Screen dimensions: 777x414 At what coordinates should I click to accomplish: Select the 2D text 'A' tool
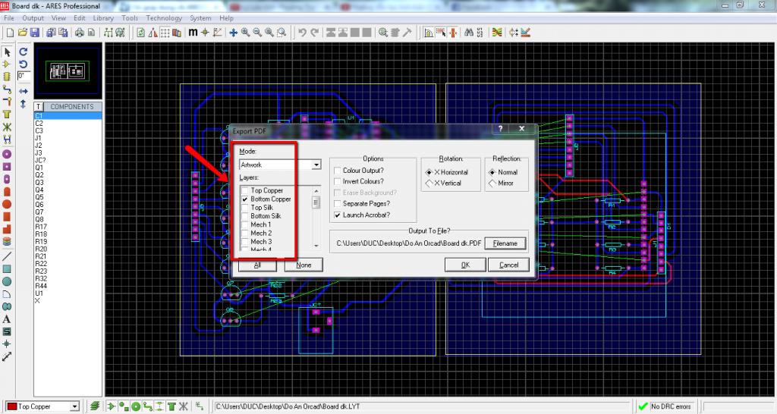pos(7,319)
